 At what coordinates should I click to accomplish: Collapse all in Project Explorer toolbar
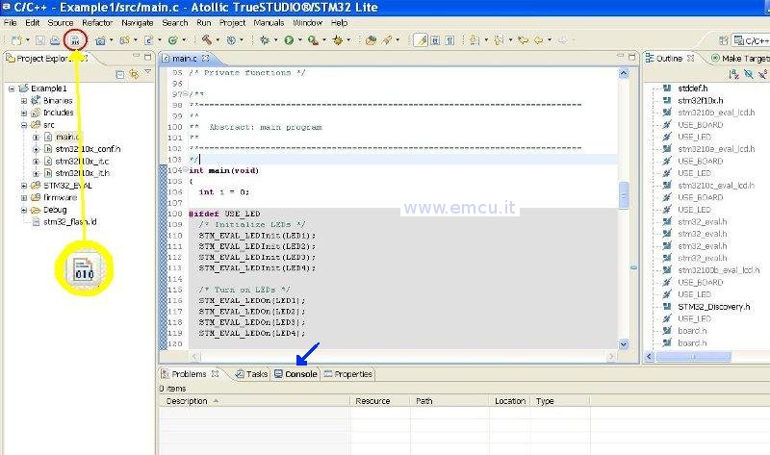pos(119,74)
